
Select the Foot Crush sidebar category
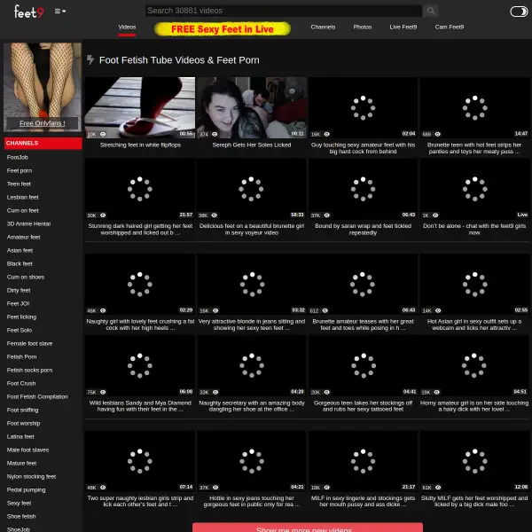click(21, 383)
